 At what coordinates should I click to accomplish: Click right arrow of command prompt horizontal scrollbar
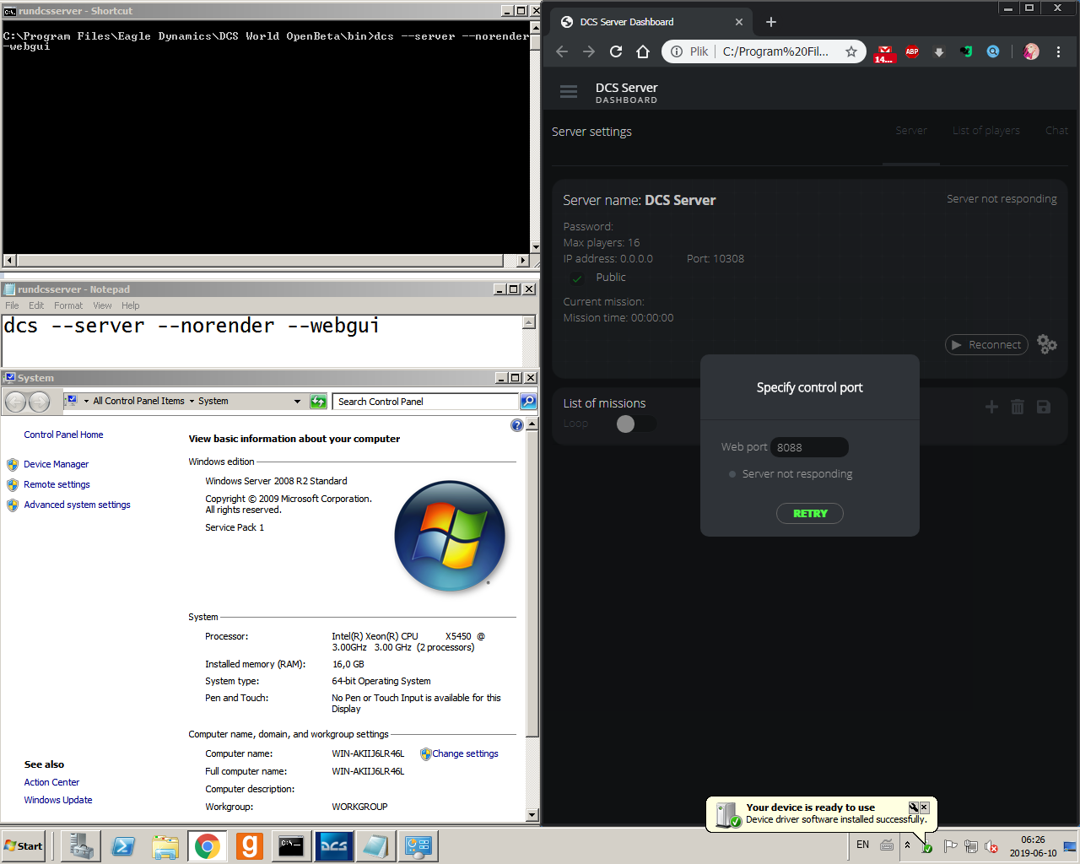[x=523, y=261]
